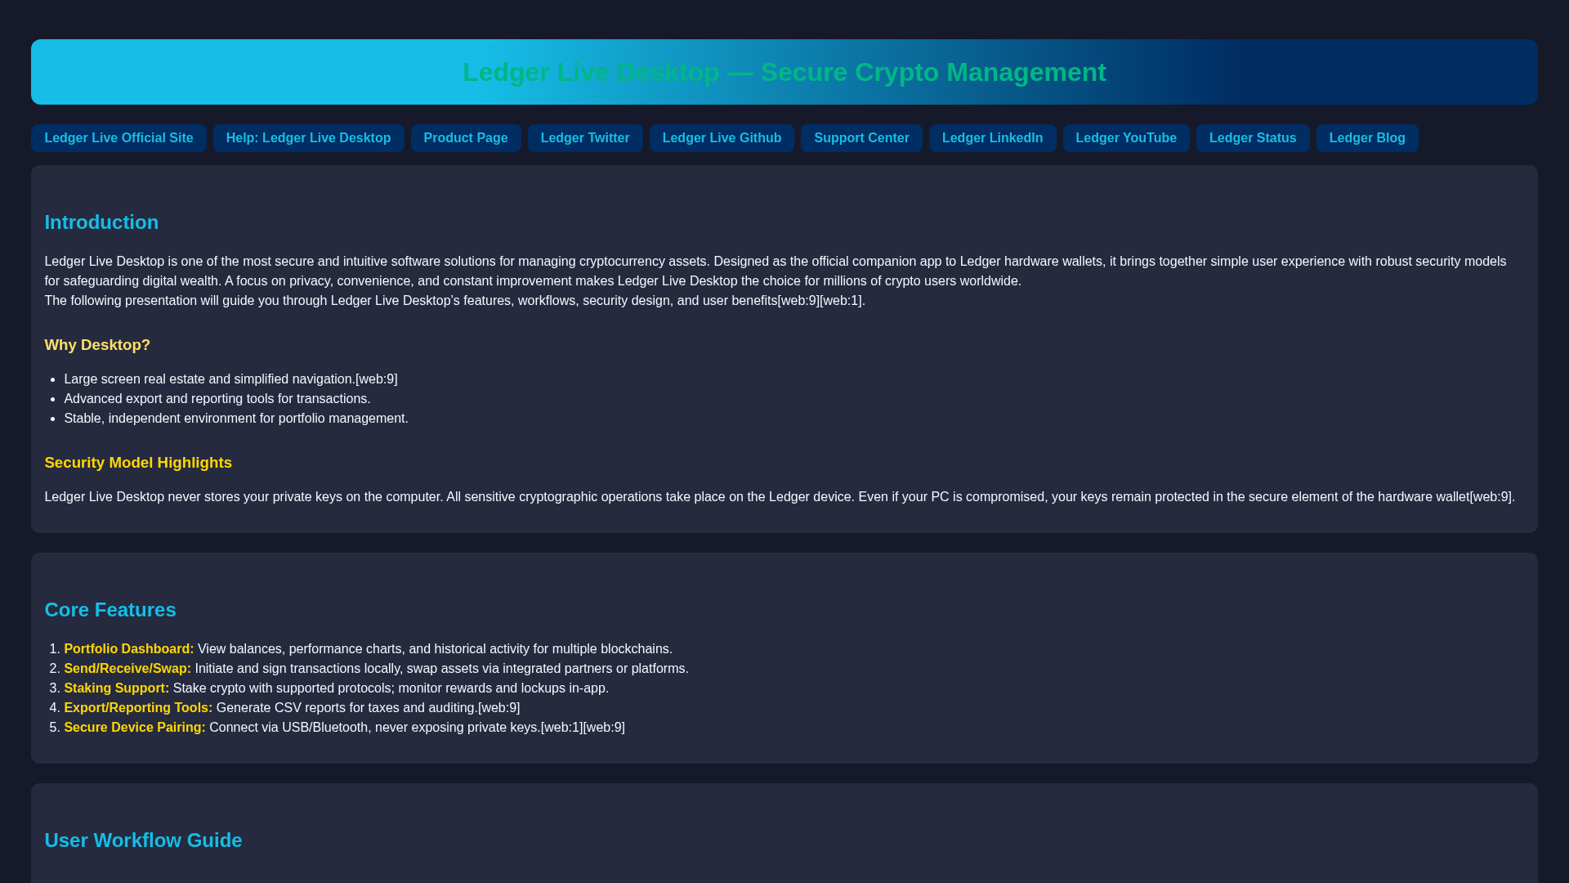Click the 'User Workflow Guide' heading

tap(143, 840)
